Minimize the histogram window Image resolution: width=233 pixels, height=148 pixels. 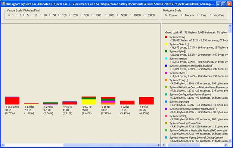[x=218, y=4]
